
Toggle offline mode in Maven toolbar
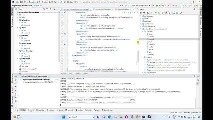(x=163, y=13)
